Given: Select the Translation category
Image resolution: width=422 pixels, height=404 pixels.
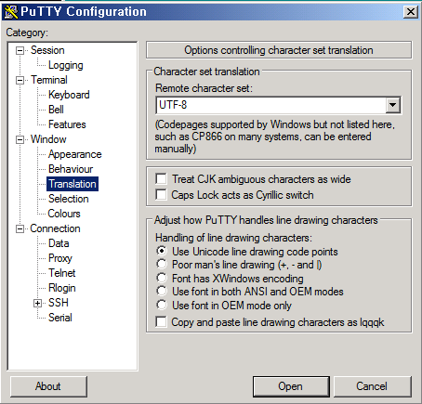Looking at the screenshot, I should pos(73,184).
